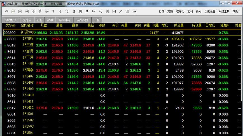This screenshot has height=136, width=243.
Task: Select the diagonal line drawing tool
Action: pyautogui.click(x=121, y=11)
